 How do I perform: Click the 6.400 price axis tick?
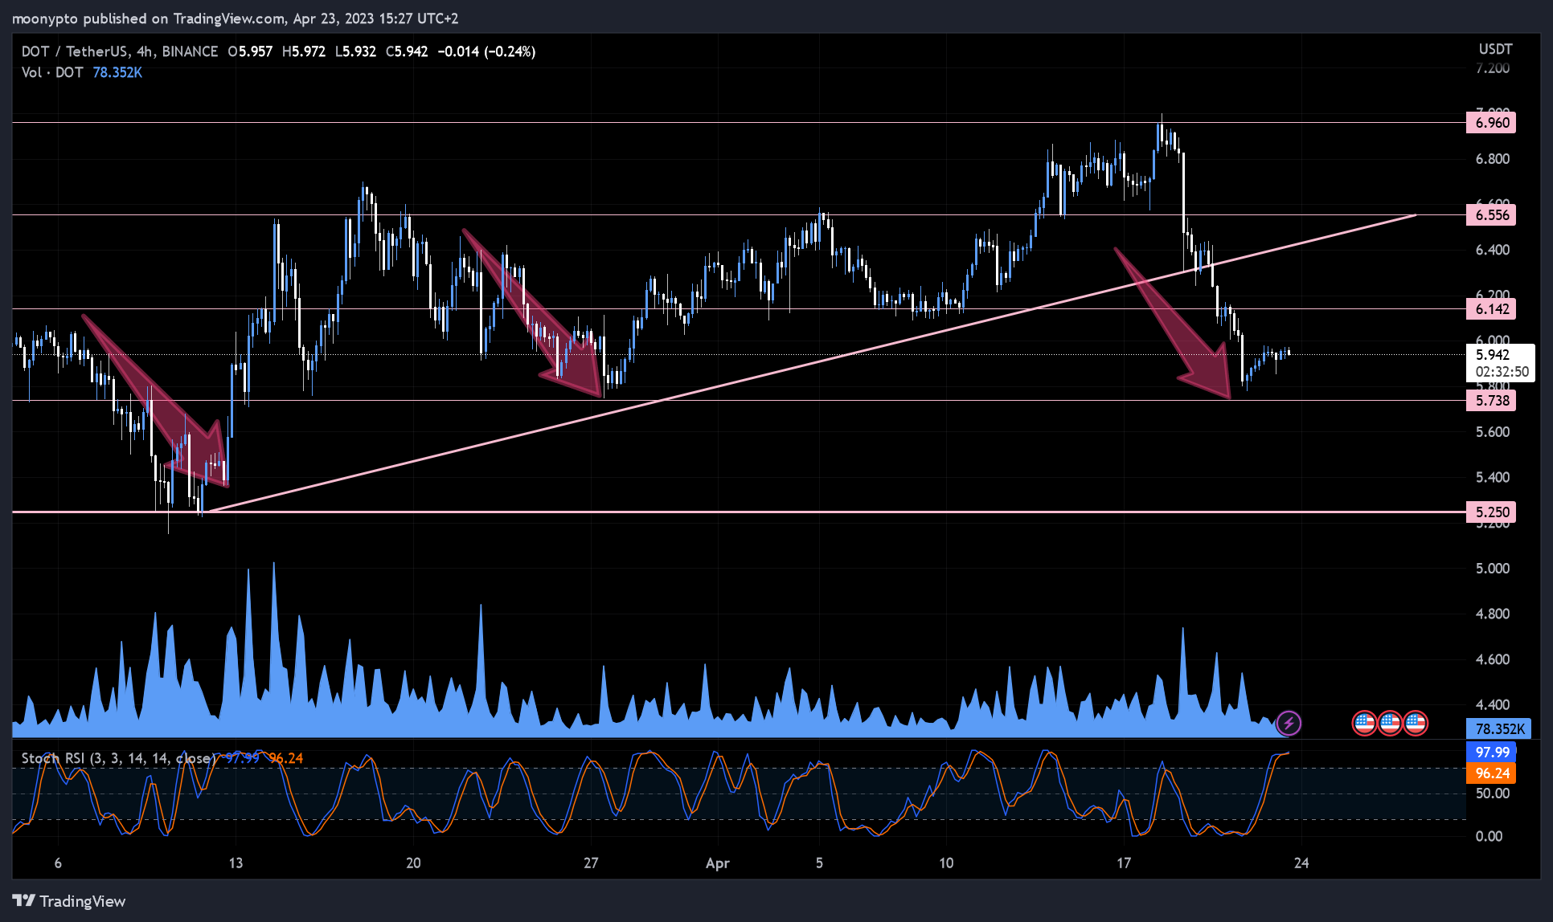(x=1492, y=250)
